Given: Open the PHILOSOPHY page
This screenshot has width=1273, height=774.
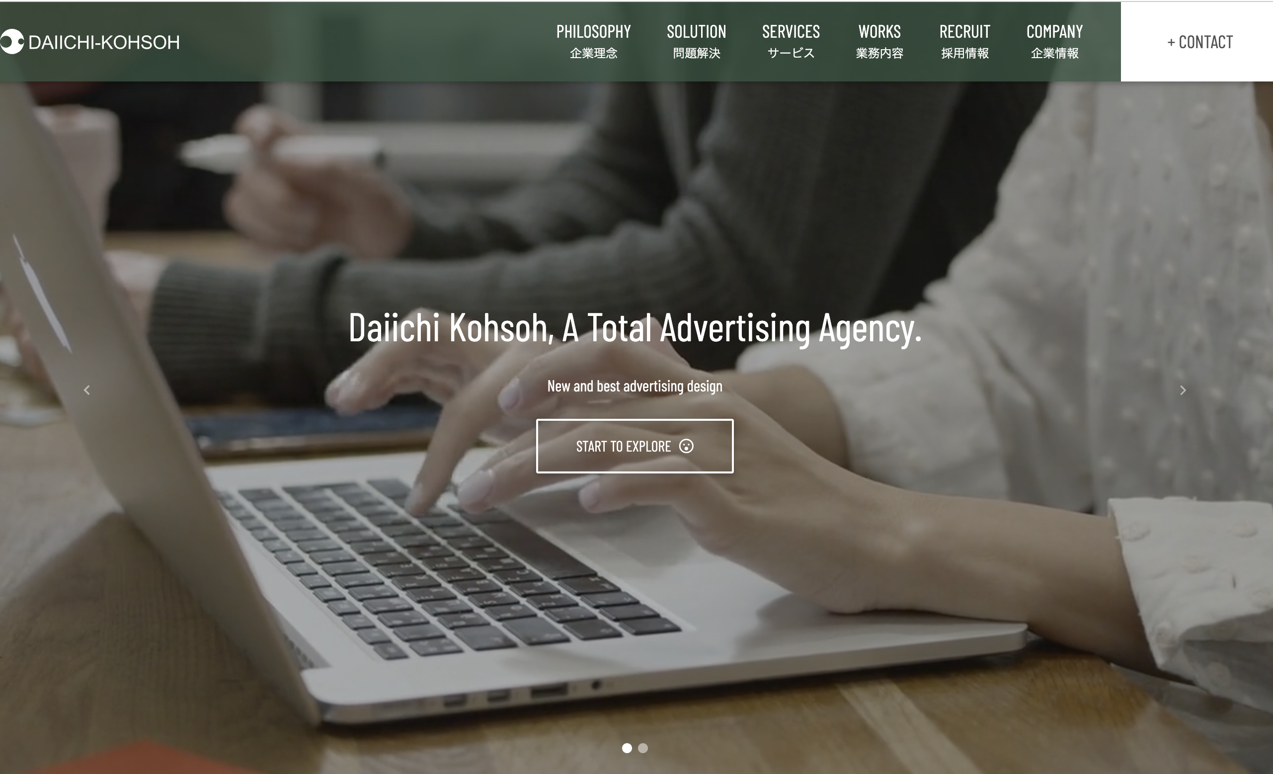Looking at the screenshot, I should click(x=593, y=41).
